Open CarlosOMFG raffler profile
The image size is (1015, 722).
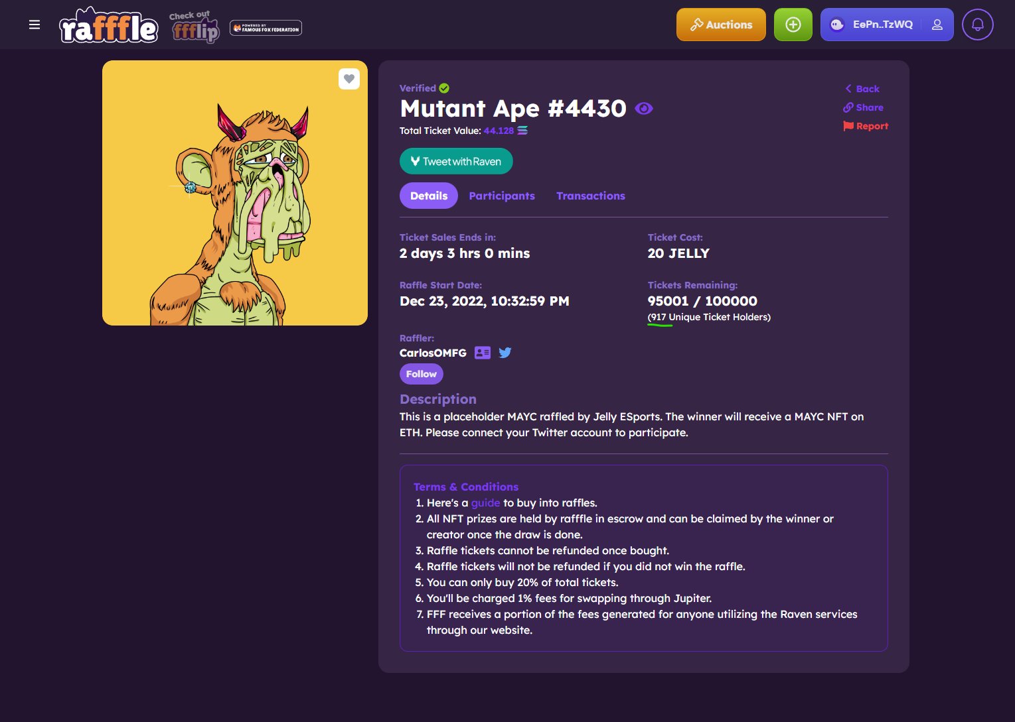[x=433, y=353]
